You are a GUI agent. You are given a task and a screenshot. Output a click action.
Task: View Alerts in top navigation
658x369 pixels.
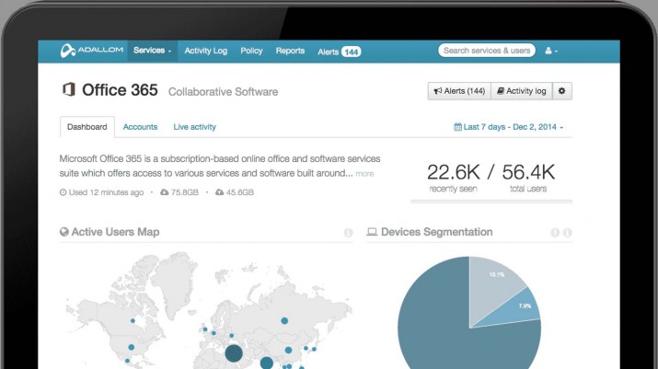(328, 52)
